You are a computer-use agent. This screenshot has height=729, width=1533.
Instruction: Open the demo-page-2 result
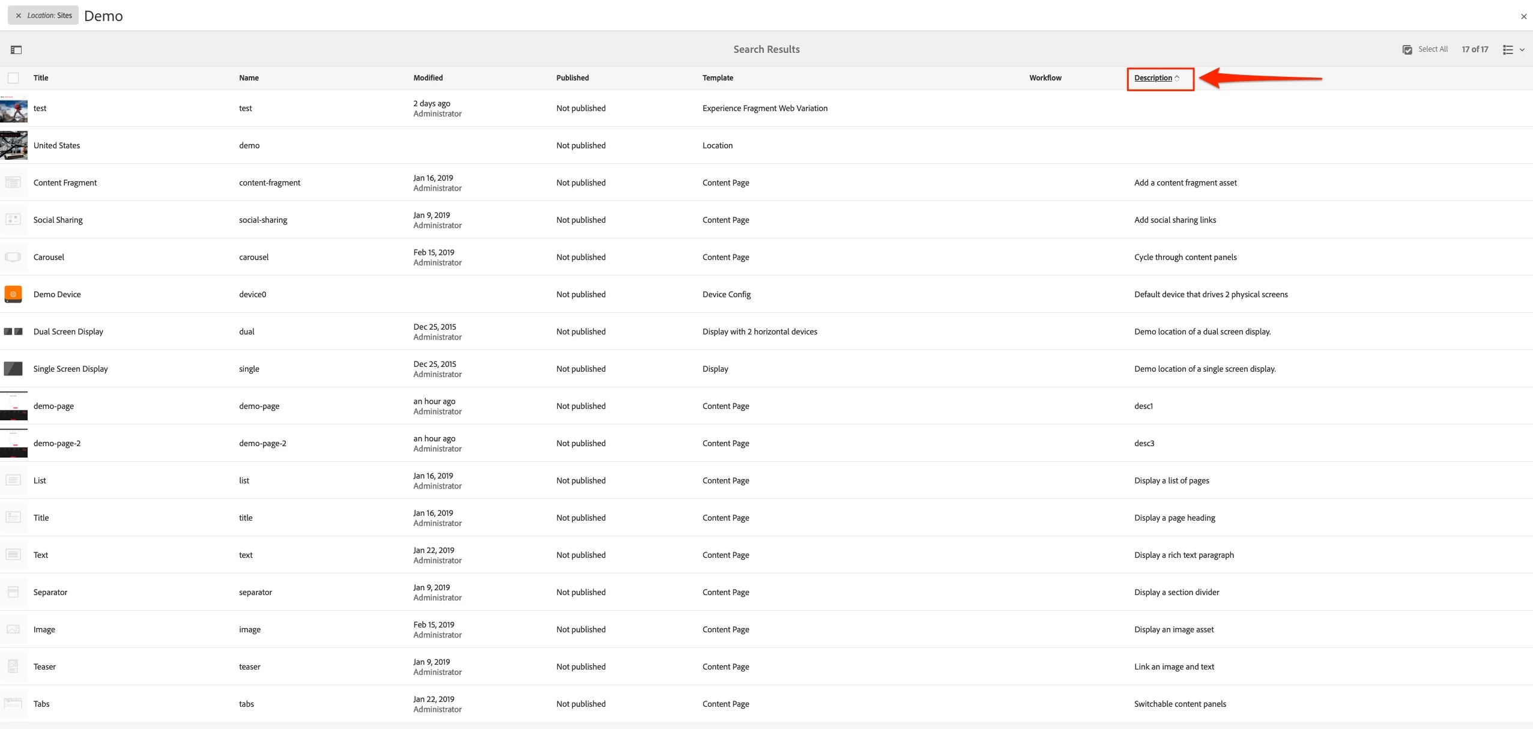57,443
